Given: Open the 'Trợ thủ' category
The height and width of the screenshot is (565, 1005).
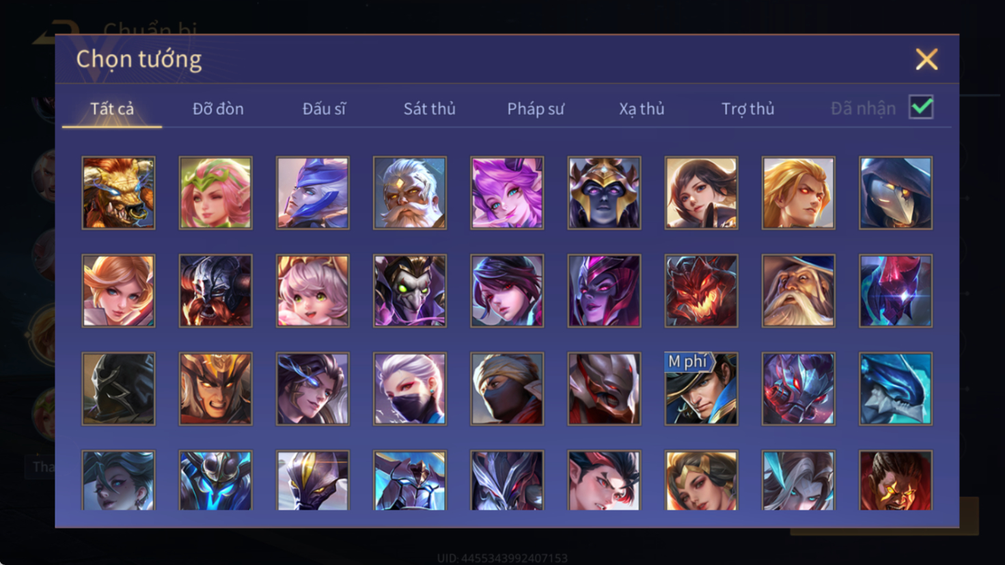Looking at the screenshot, I should pos(748,109).
